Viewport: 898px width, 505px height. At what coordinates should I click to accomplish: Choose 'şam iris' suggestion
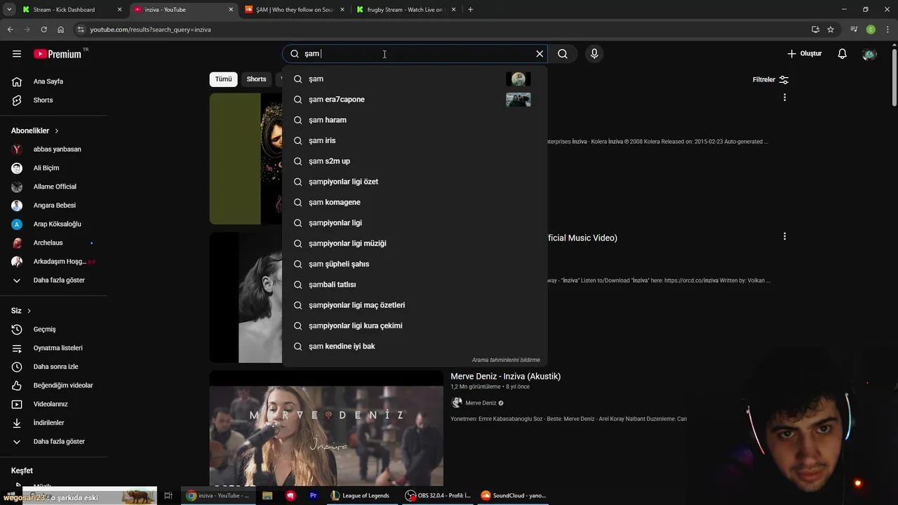click(415, 141)
